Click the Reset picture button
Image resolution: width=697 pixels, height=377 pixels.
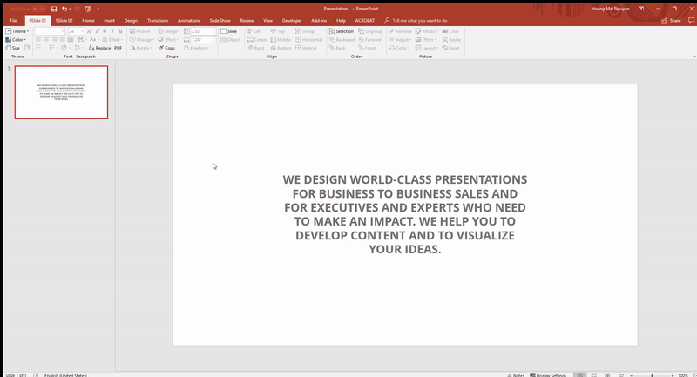[450, 48]
